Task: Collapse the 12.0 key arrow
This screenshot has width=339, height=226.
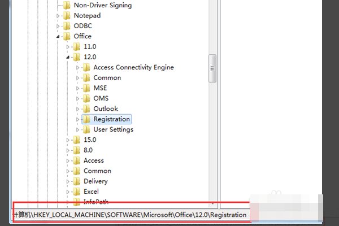Action: (68, 57)
